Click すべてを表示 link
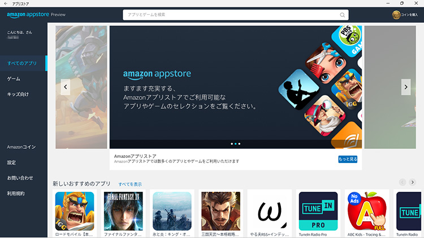 [x=130, y=184]
